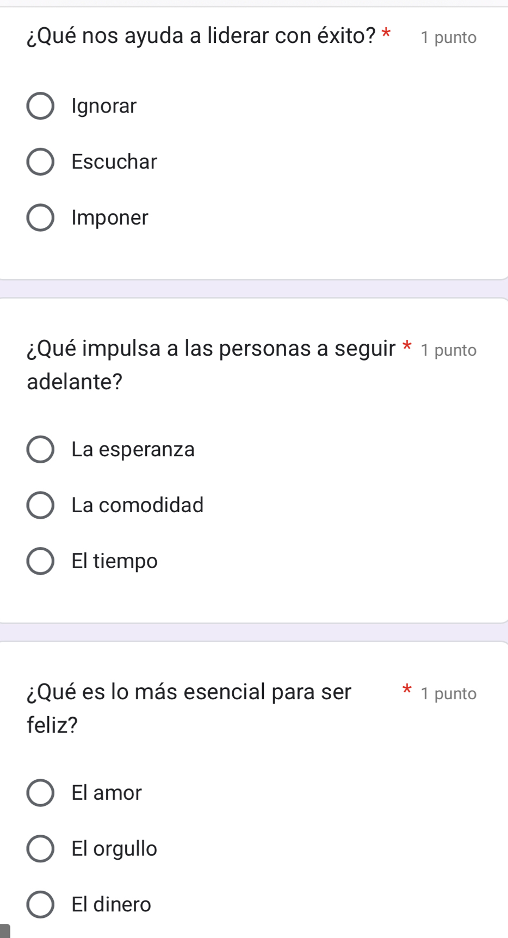Click the 1 punto label of ser feliz question

click(x=449, y=694)
